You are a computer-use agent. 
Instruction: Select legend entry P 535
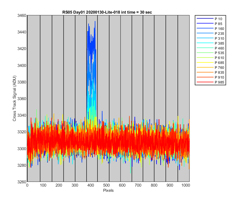(x=210, y=53)
